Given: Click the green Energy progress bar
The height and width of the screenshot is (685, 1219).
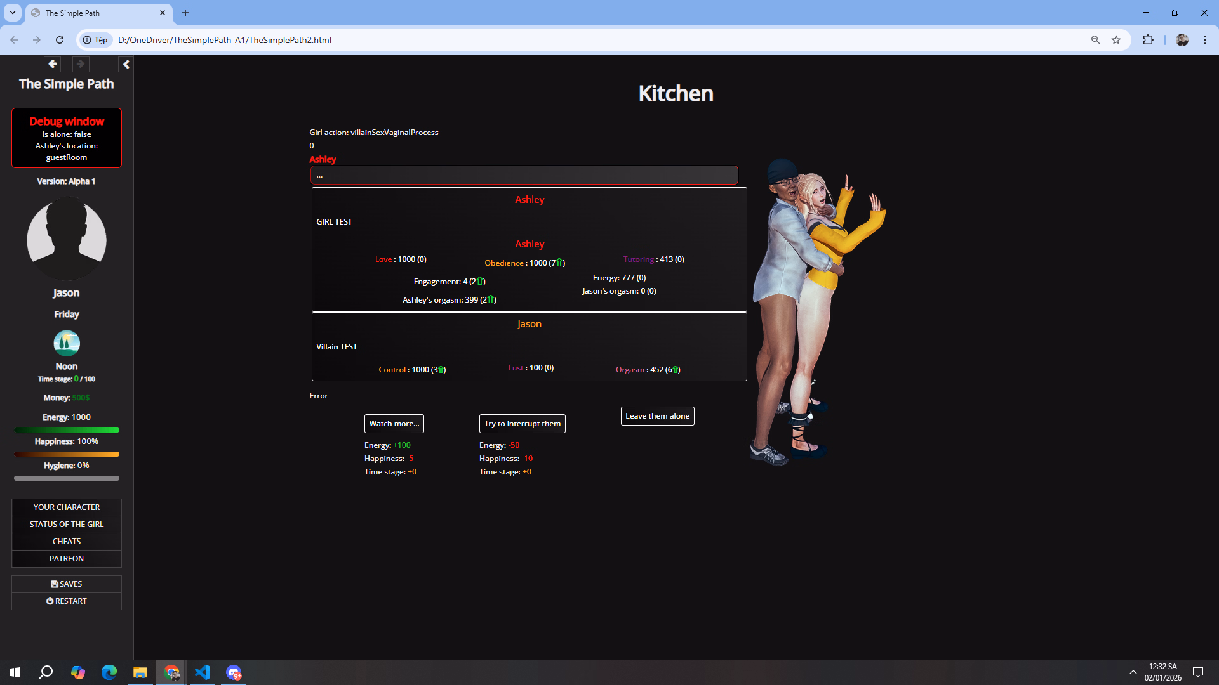Looking at the screenshot, I should [67, 430].
